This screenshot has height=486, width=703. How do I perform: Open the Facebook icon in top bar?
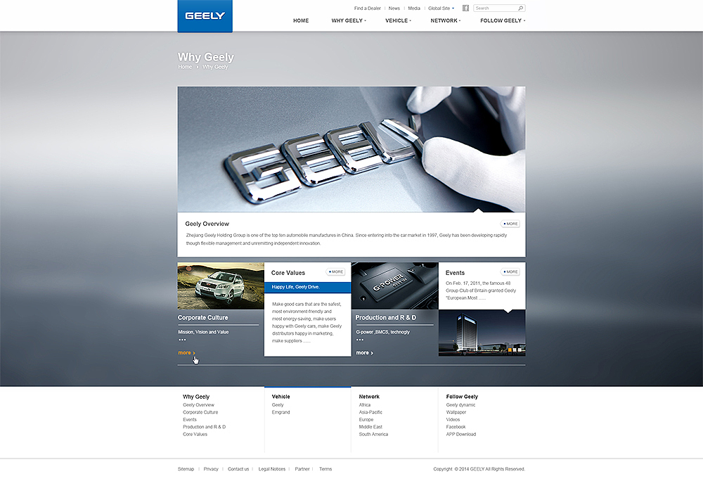point(465,8)
